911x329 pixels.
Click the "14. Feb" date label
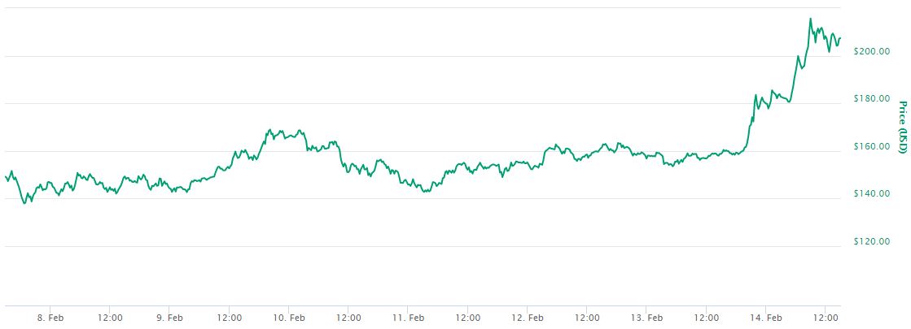[766, 317]
